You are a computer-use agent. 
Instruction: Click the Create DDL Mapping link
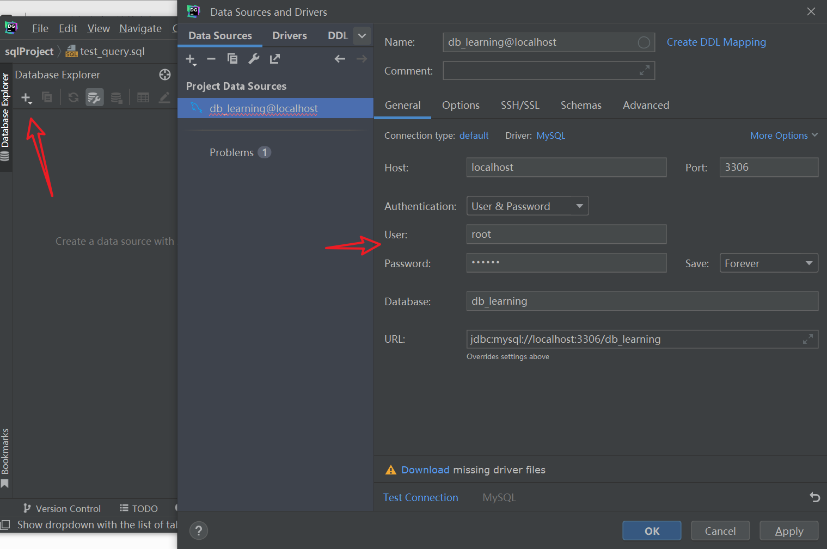[x=716, y=42]
